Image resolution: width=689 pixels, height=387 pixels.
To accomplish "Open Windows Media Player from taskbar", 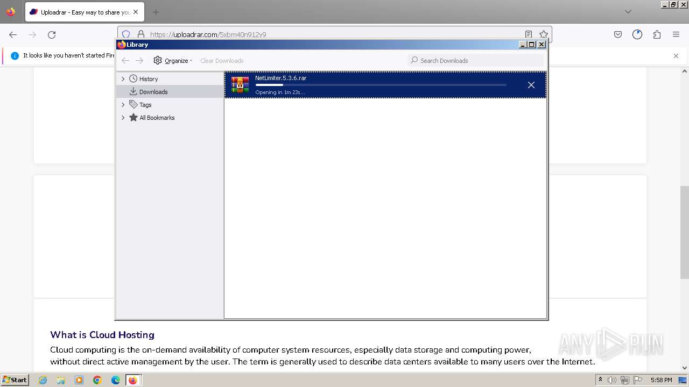I will click(79, 380).
